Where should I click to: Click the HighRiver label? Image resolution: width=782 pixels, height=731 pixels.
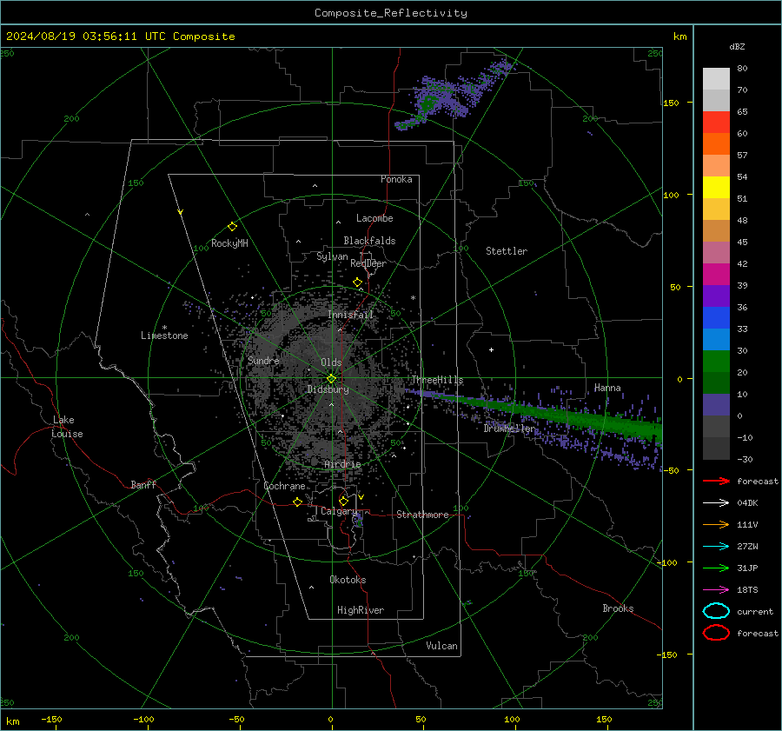click(x=361, y=610)
